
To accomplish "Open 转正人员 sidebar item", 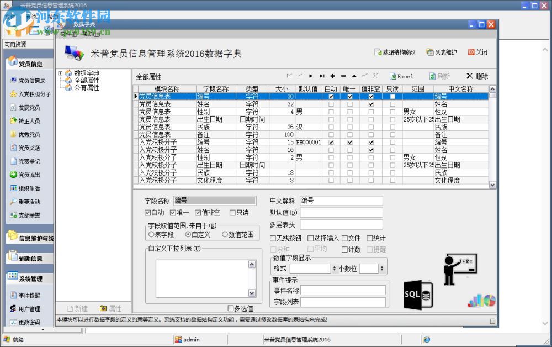I will click(x=25, y=121).
